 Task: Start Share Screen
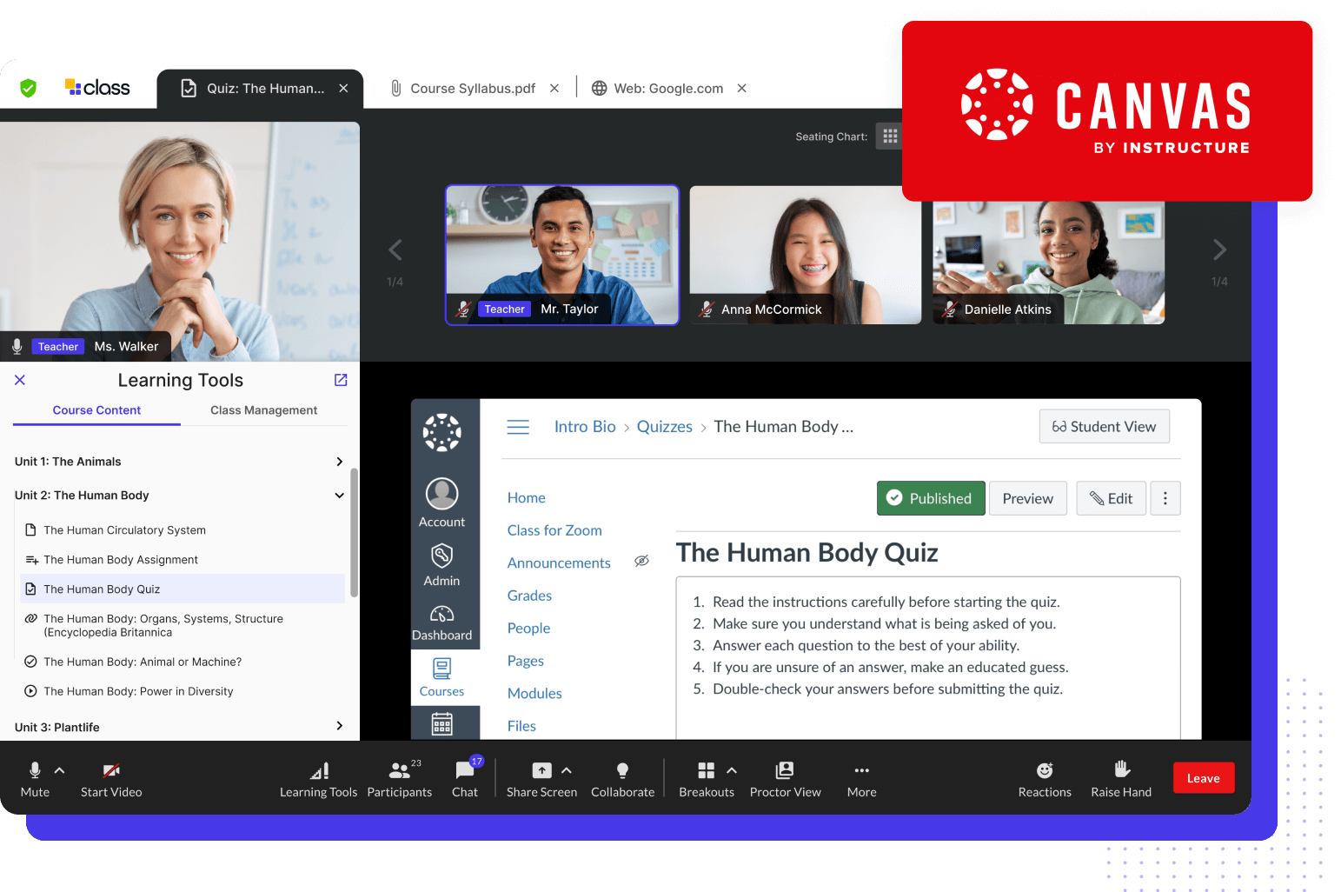click(541, 779)
